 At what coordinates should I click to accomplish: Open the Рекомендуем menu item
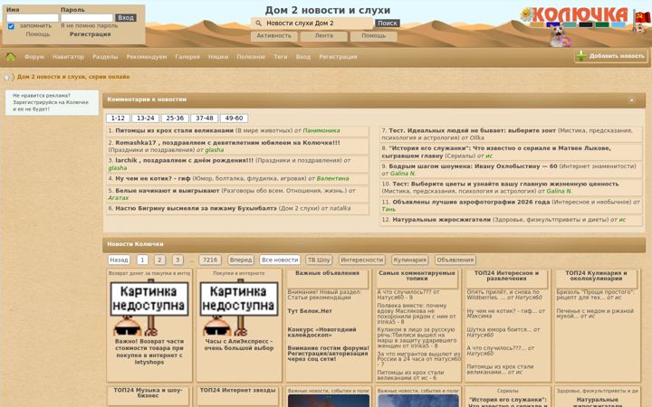coord(147,56)
